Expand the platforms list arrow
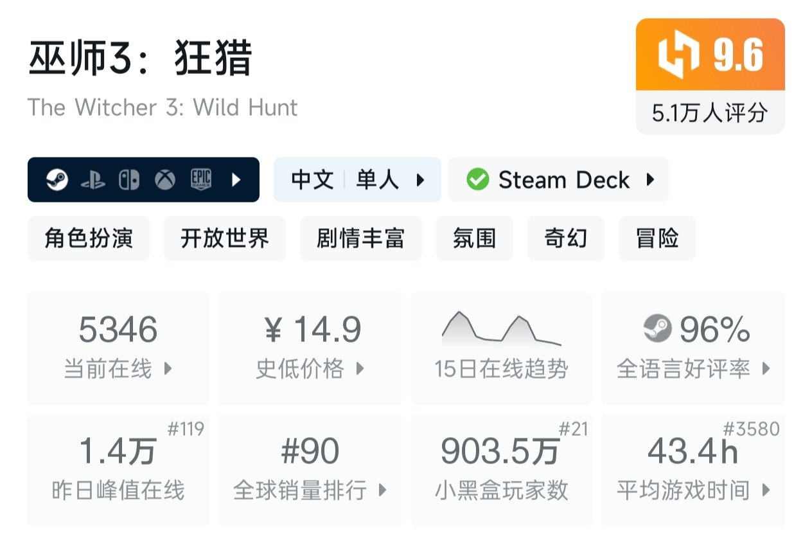Image resolution: width=812 pixels, height=538 pixels. (x=236, y=180)
